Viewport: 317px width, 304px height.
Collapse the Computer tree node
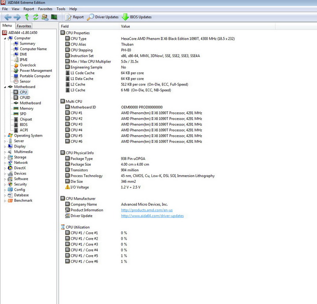[5, 38]
